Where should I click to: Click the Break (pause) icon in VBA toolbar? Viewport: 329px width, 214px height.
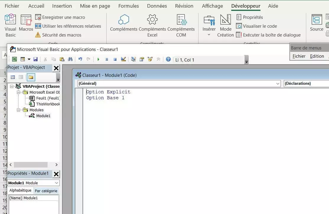[107, 59]
